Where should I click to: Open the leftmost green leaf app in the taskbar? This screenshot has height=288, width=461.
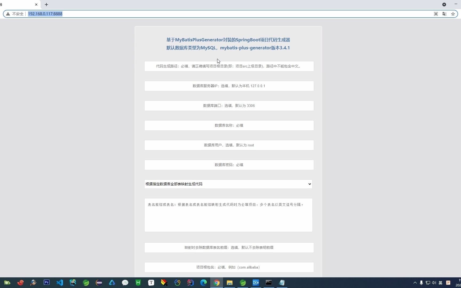(86, 282)
